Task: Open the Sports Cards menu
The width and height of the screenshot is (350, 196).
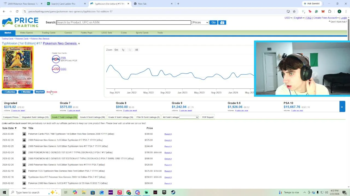Action: click(142, 33)
